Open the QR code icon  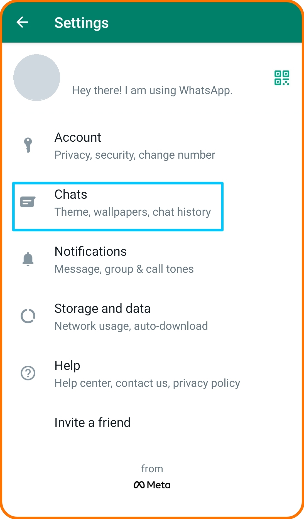point(282,78)
